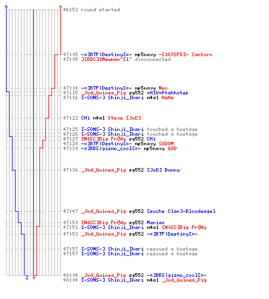Click Maniax victim name at 47:50
The width and height of the screenshot is (269, 299).
coord(155,222)
